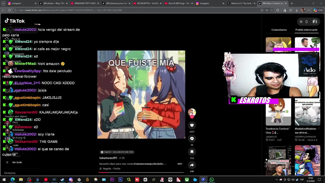The height and width of the screenshot is (183, 325).
Task: Open Steam from taskbar
Action: pyautogui.click(x=62, y=180)
